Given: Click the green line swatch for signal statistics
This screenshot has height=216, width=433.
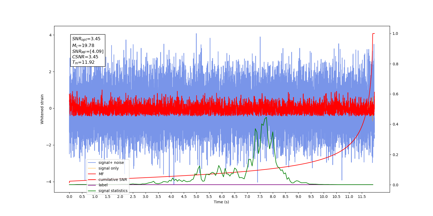Looking at the screenshot, I should click(92, 191).
